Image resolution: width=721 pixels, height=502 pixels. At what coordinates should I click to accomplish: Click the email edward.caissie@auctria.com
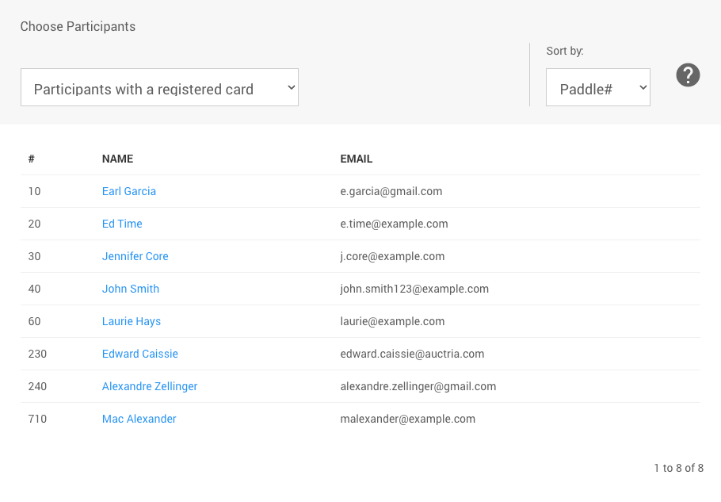(x=412, y=354)
